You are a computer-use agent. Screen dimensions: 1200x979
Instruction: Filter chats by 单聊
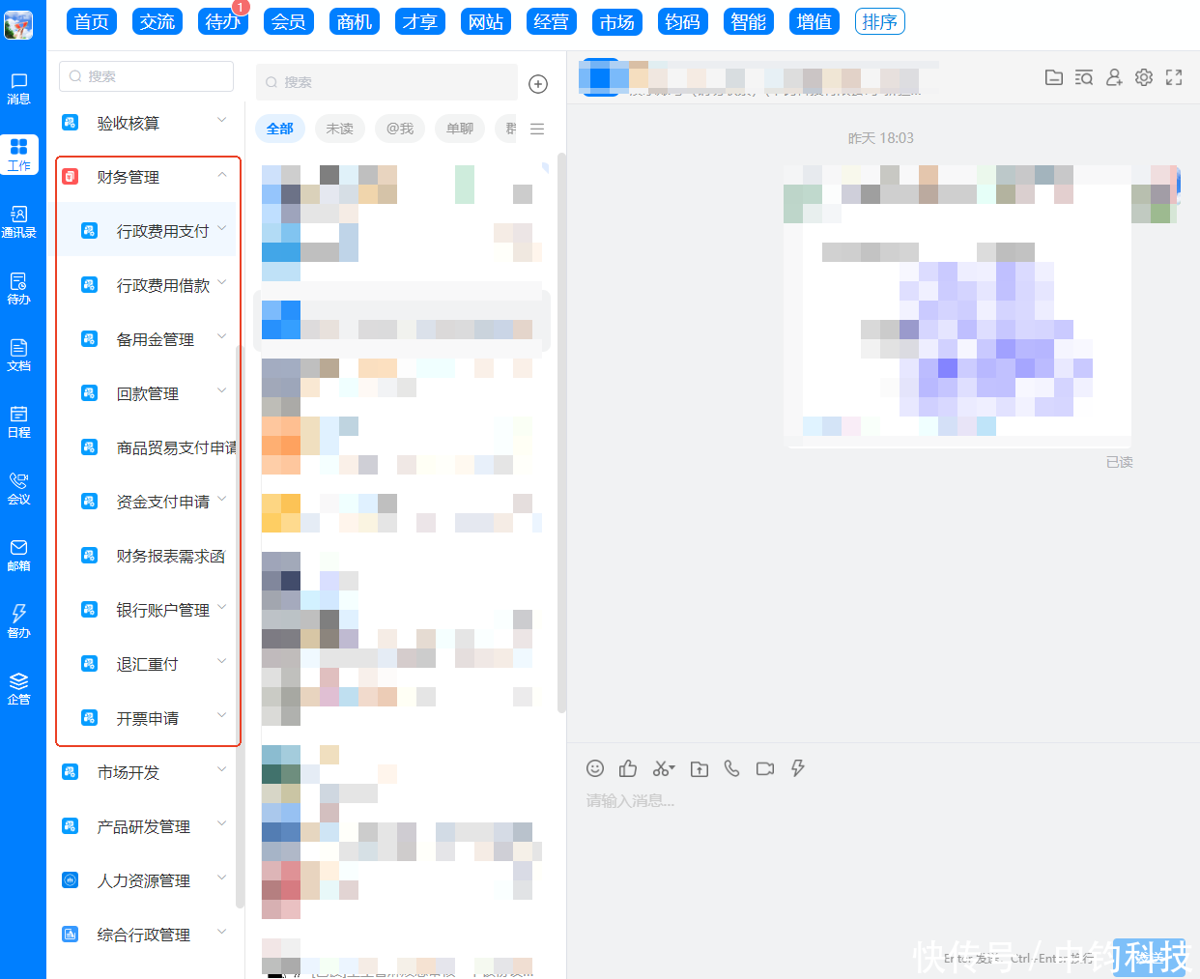[460, 129]
